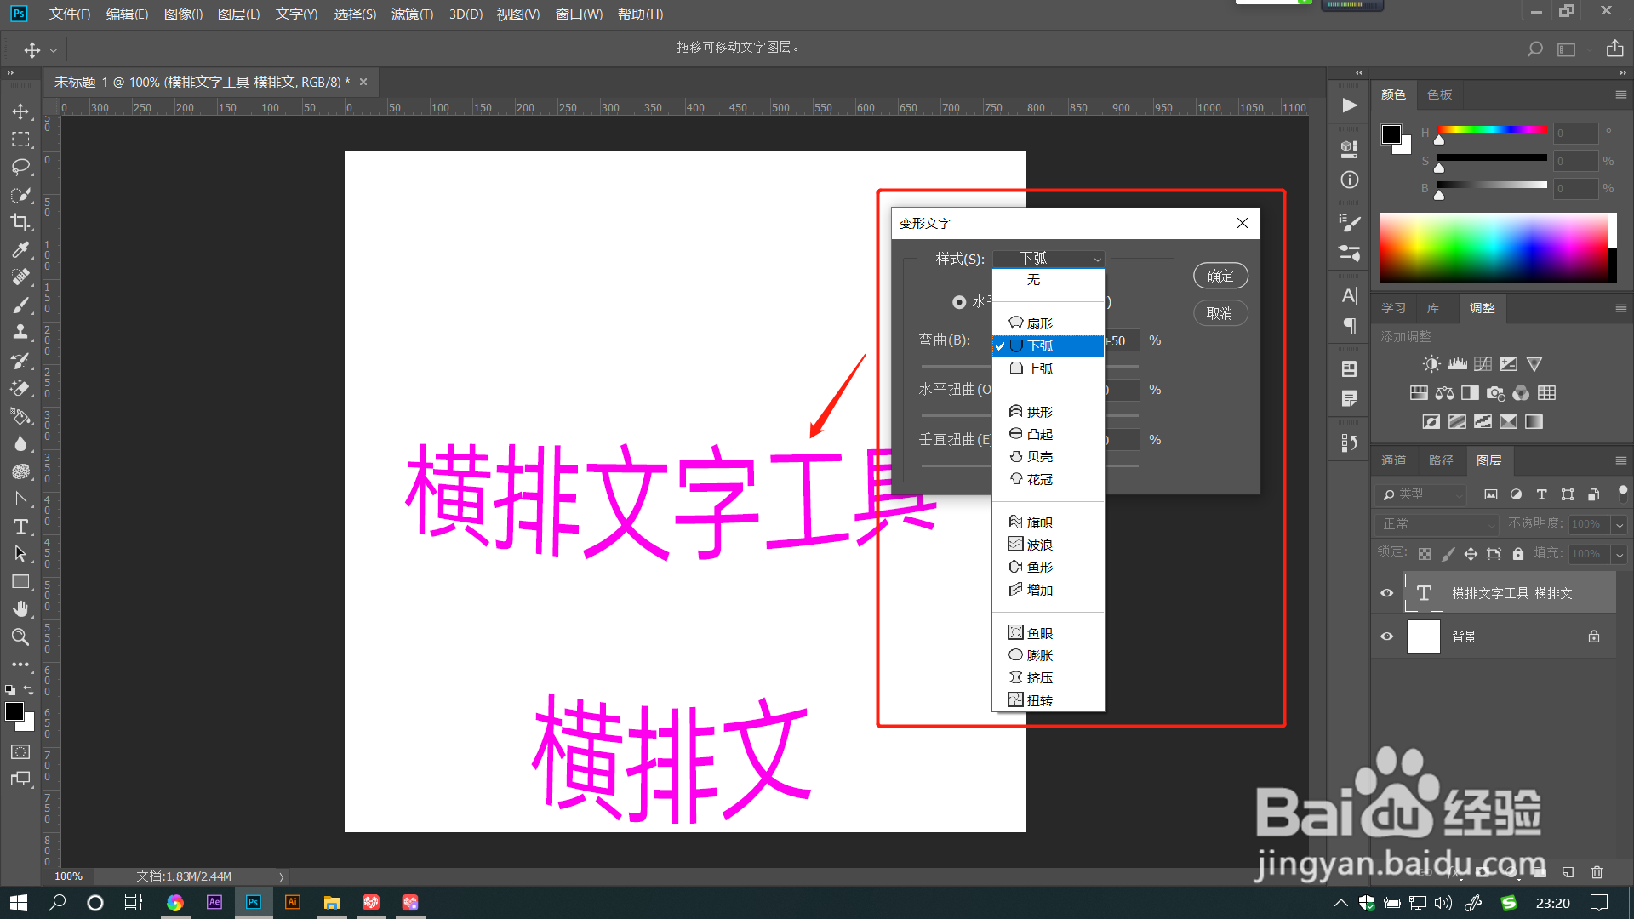The image size is (1634, 919).
Task: Select the Horizontal Type tool
Action: (x=20, y=527)
